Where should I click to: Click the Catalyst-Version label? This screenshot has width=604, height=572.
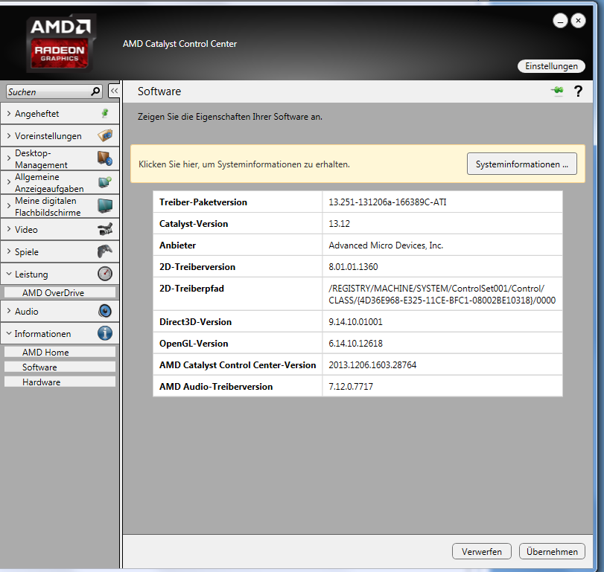point(194,223)
